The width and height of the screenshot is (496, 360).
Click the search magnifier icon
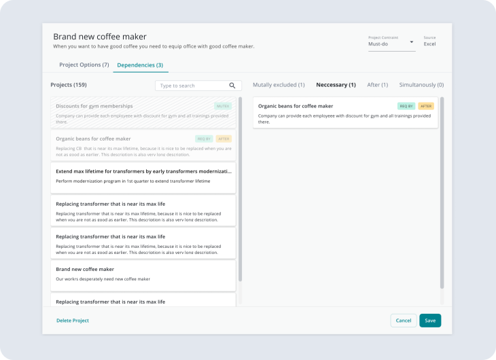pyautogui.click(x=232, y=86)
